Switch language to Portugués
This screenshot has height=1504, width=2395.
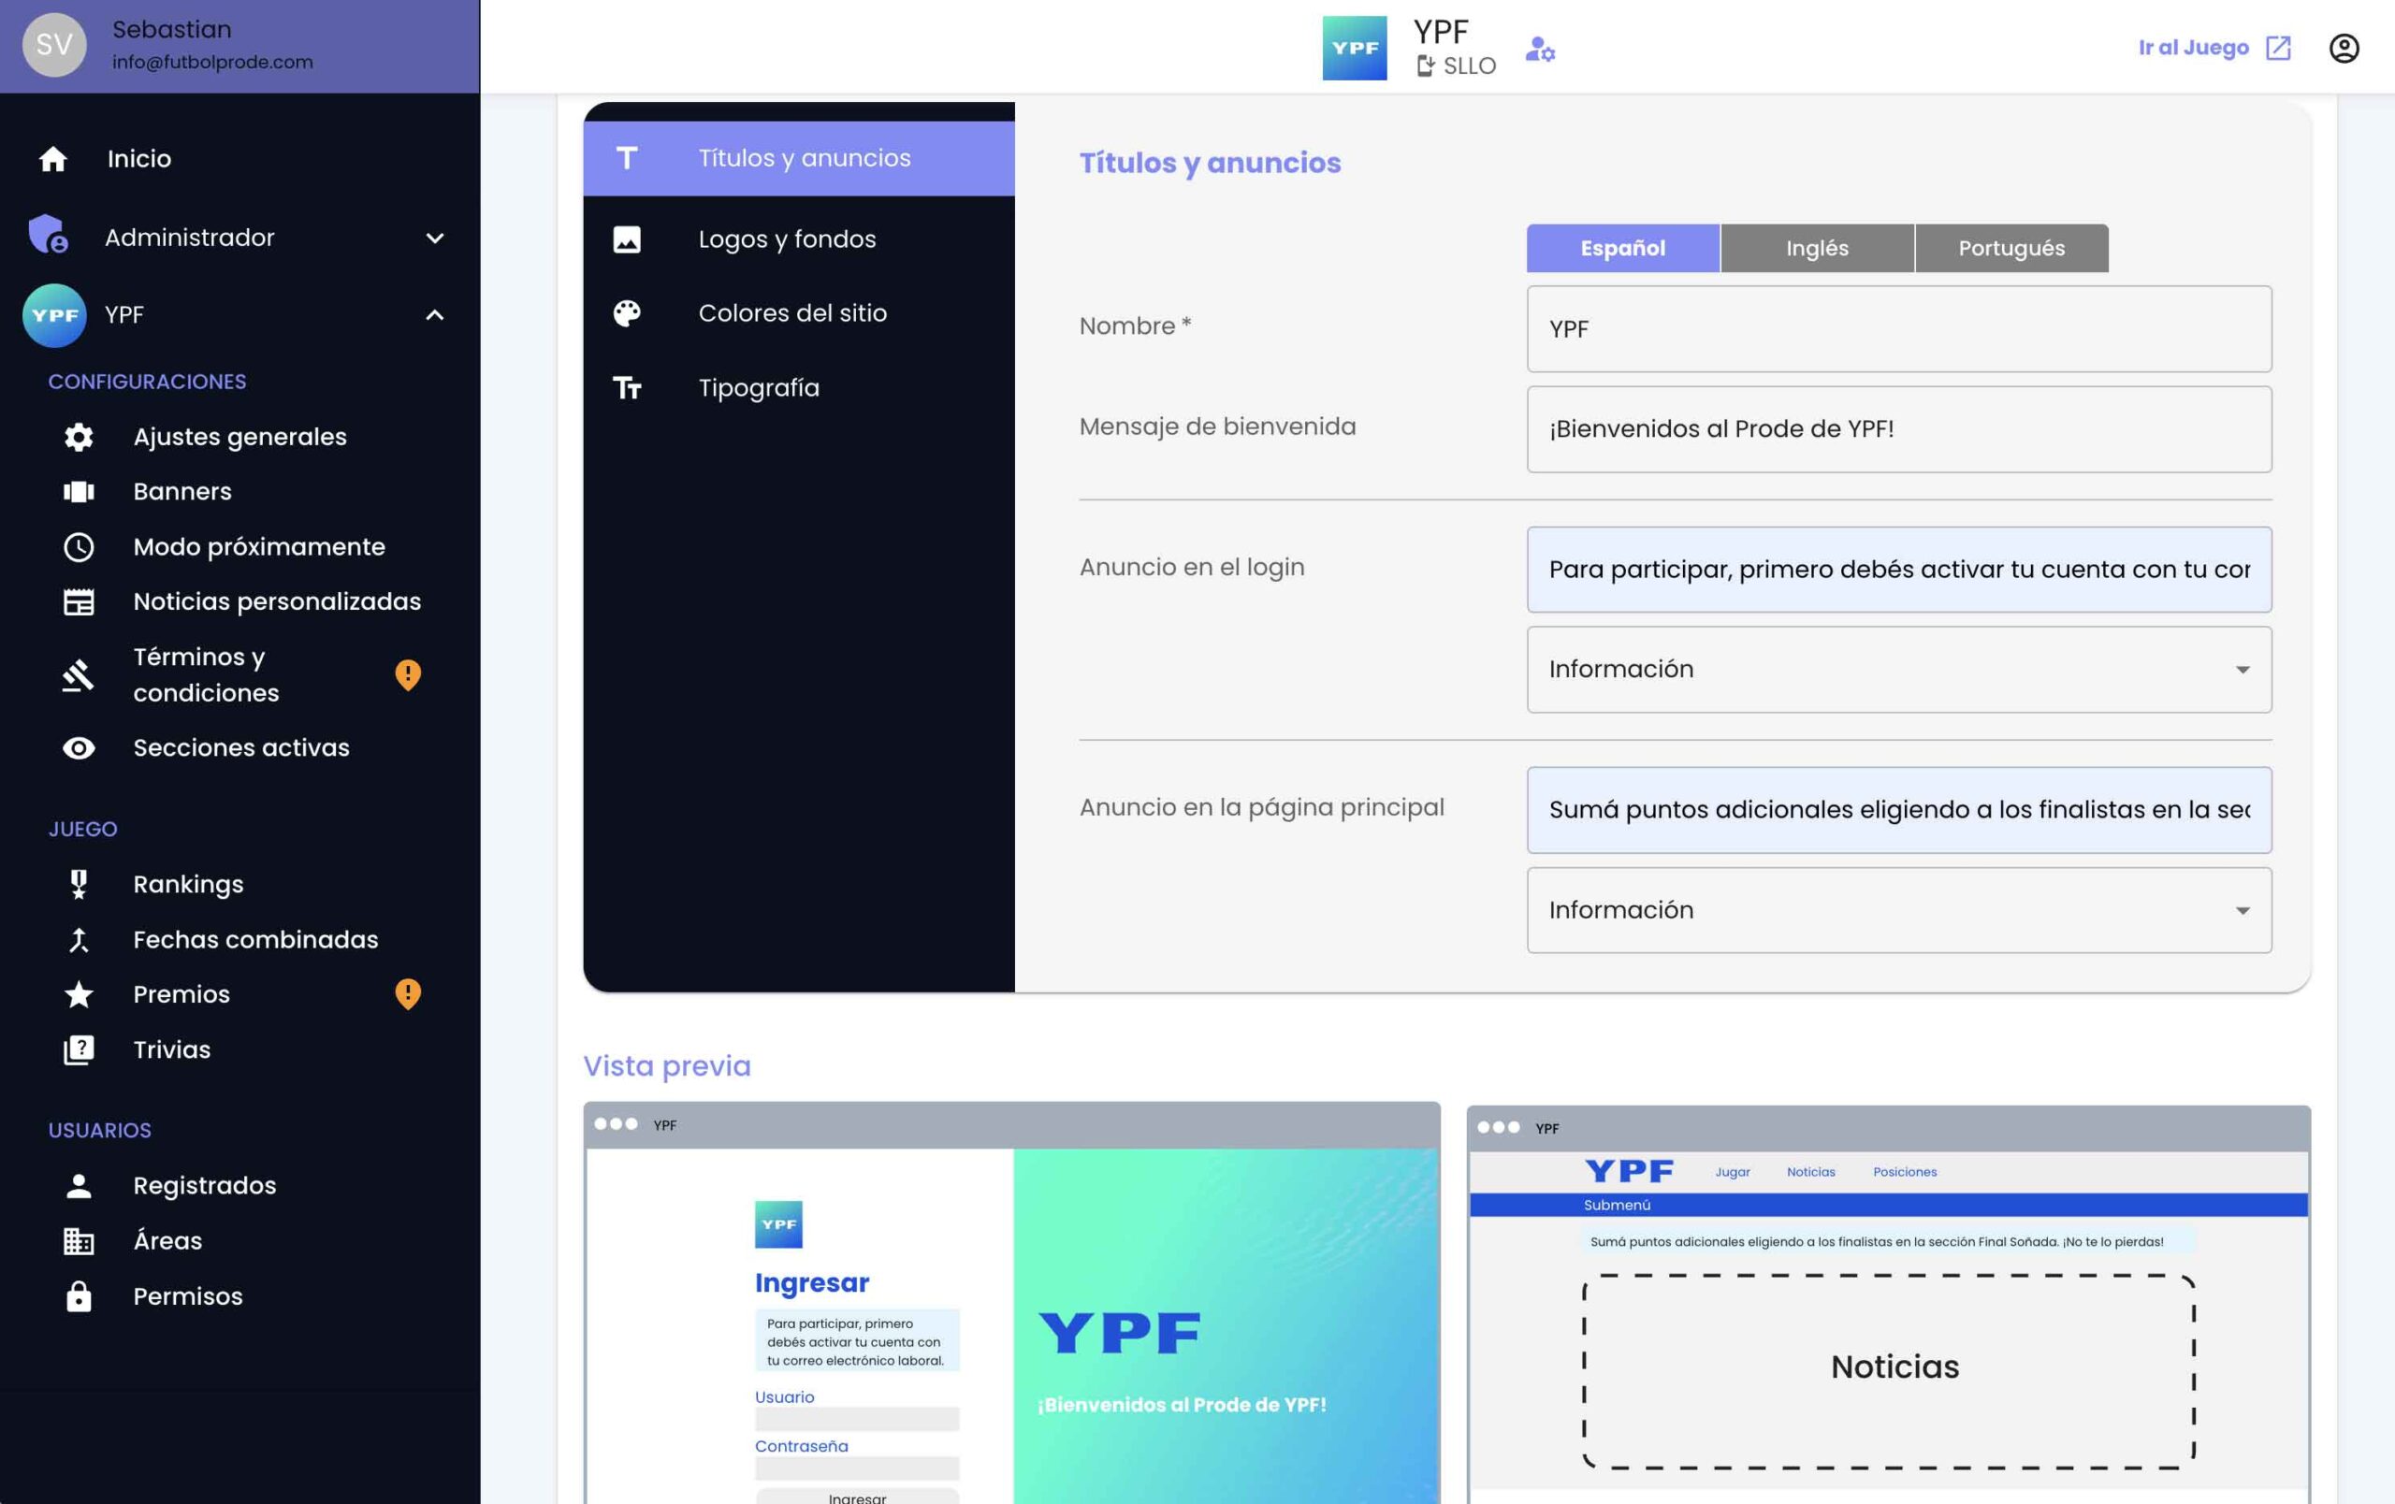[2011, 249]
